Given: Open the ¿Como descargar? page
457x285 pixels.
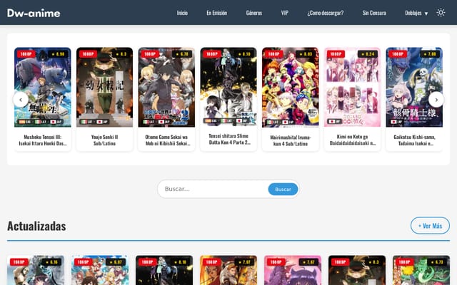Looking at the screenshot, I should (x=326, y=13).
